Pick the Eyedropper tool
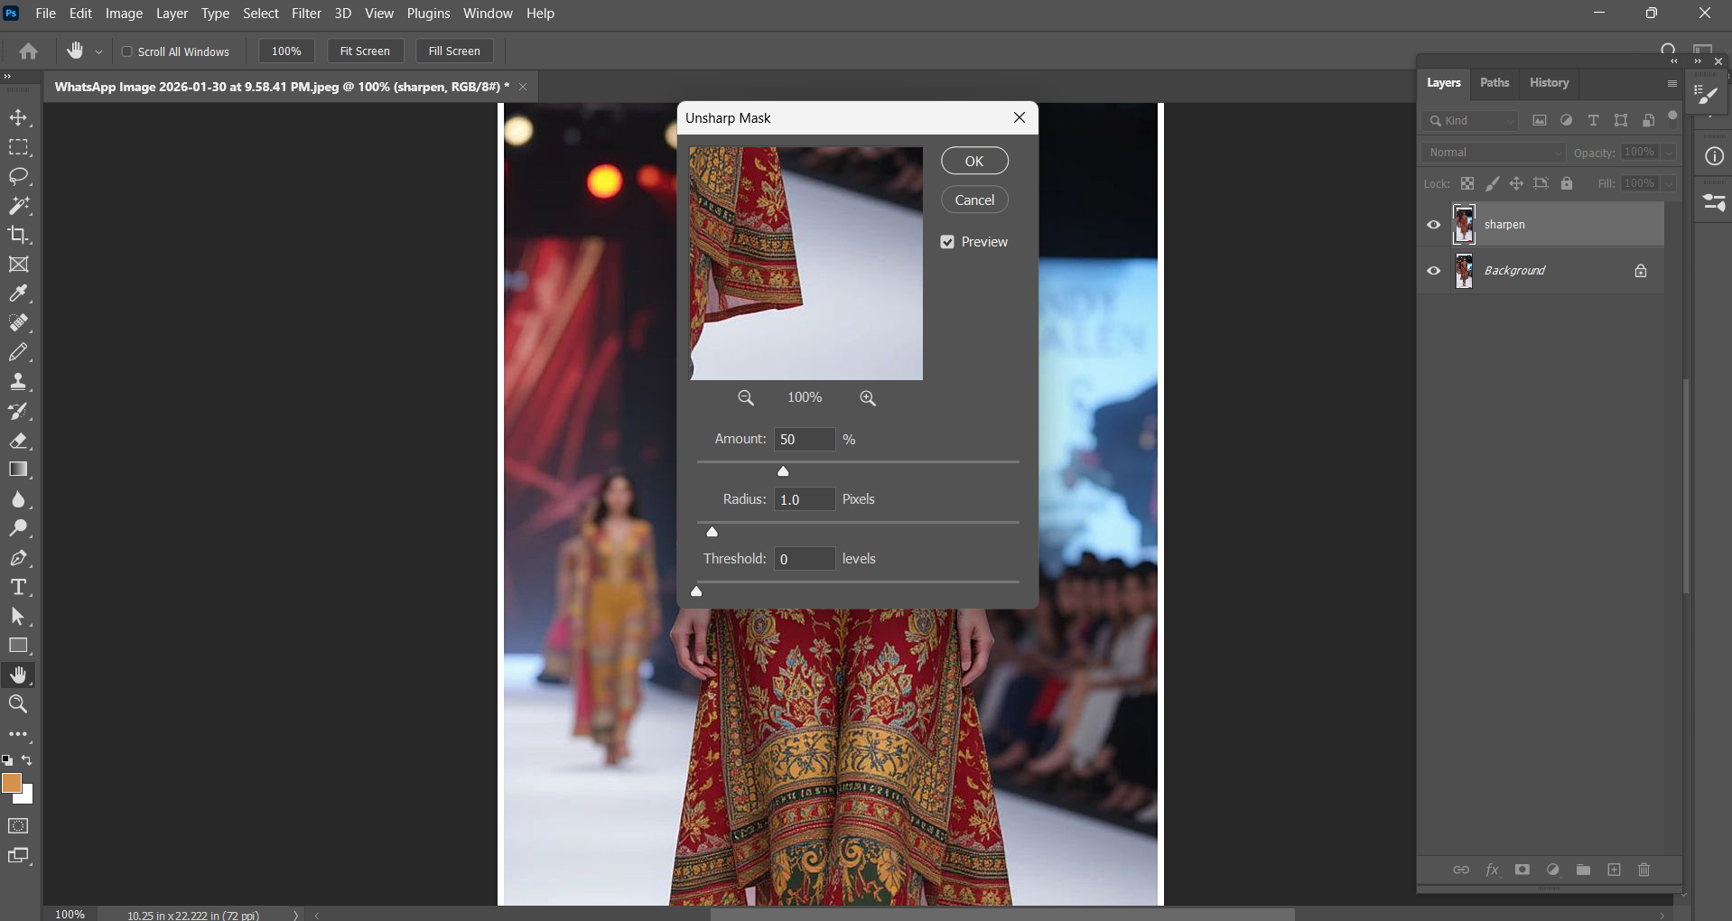Image resolution: width=1732 pixels, height=921 pixels. (x=18, y=293)
